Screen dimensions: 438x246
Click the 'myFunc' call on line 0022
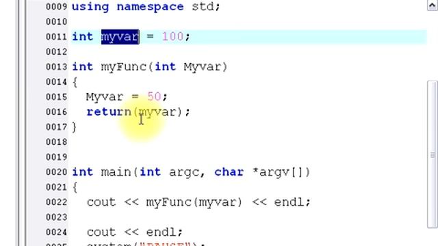pyautogui.click(x=169, y=202)
